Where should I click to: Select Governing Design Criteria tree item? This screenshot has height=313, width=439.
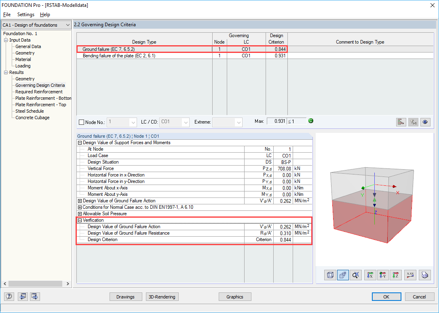(x=40, y=85)
